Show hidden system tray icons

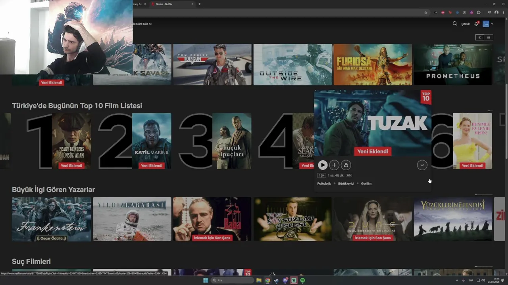click(457, 280)
